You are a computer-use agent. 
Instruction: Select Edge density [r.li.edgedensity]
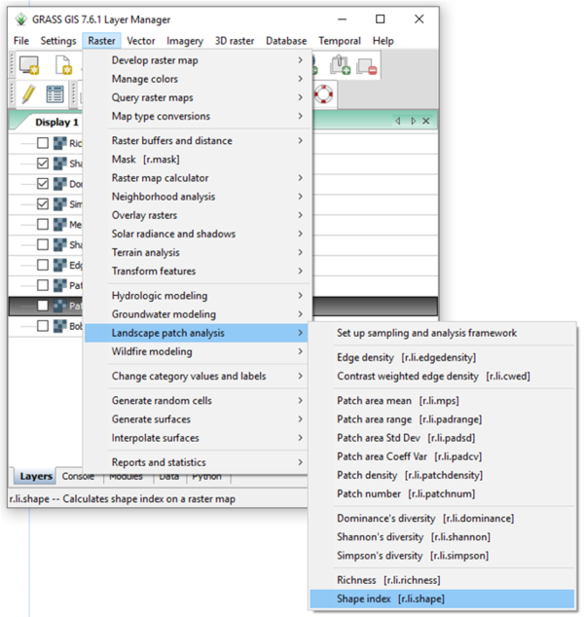coord(442,357)
